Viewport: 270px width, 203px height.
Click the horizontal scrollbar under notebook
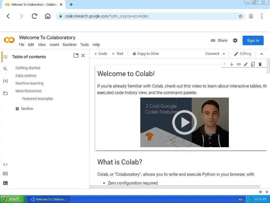175,187
